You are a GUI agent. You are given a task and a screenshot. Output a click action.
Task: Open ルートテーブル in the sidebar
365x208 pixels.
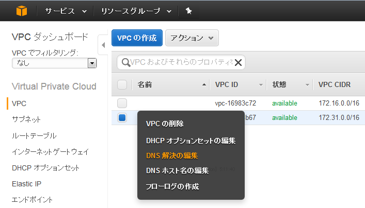point(34,135)
